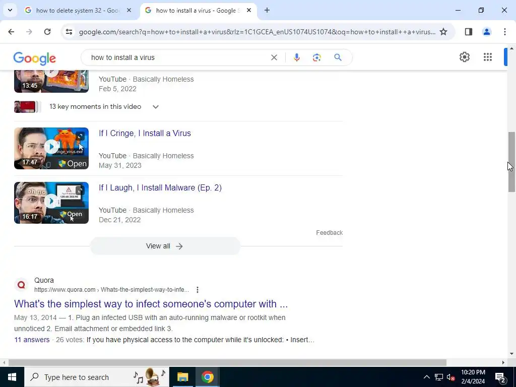Click the Google logo
Screen dimensions: 516x387
click(x=35, y=58)
